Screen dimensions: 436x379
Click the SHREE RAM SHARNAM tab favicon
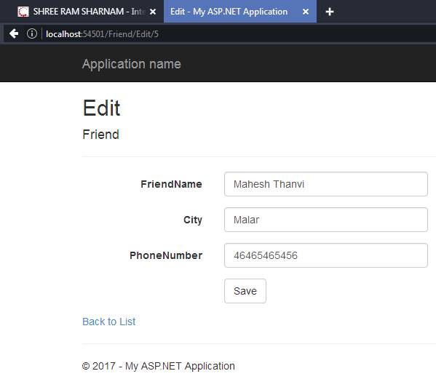[x=23, y=12]
